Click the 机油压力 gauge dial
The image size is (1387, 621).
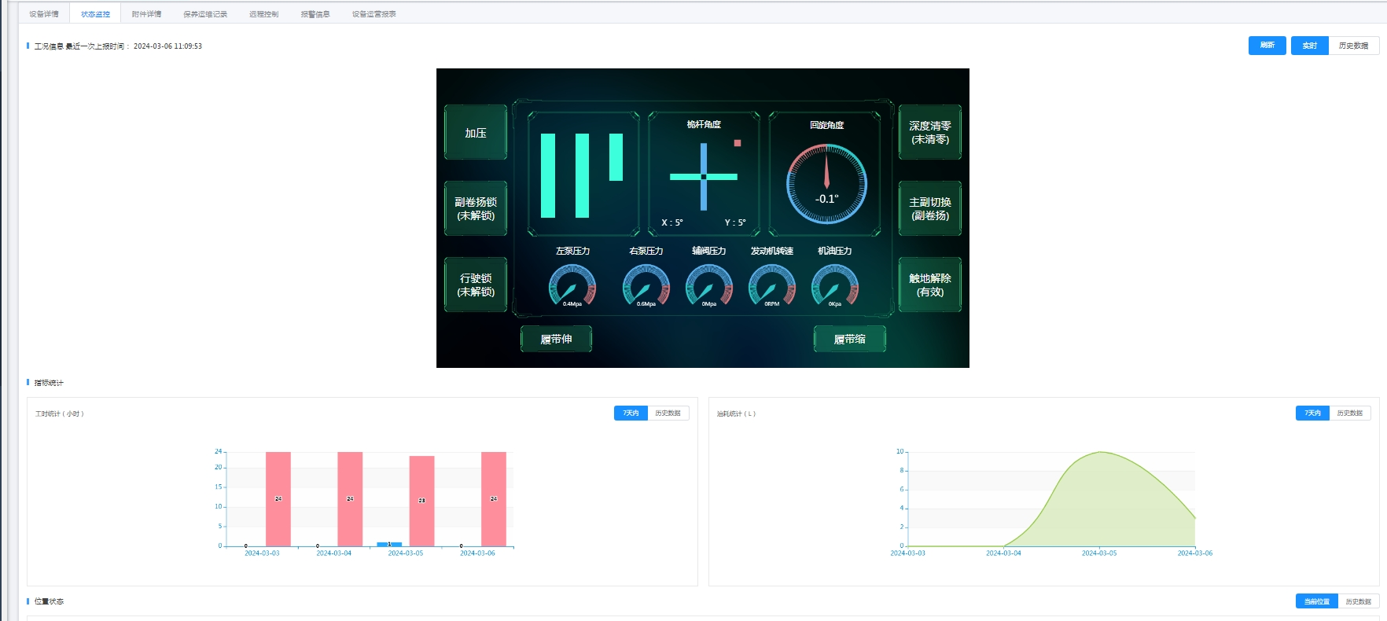834,286
